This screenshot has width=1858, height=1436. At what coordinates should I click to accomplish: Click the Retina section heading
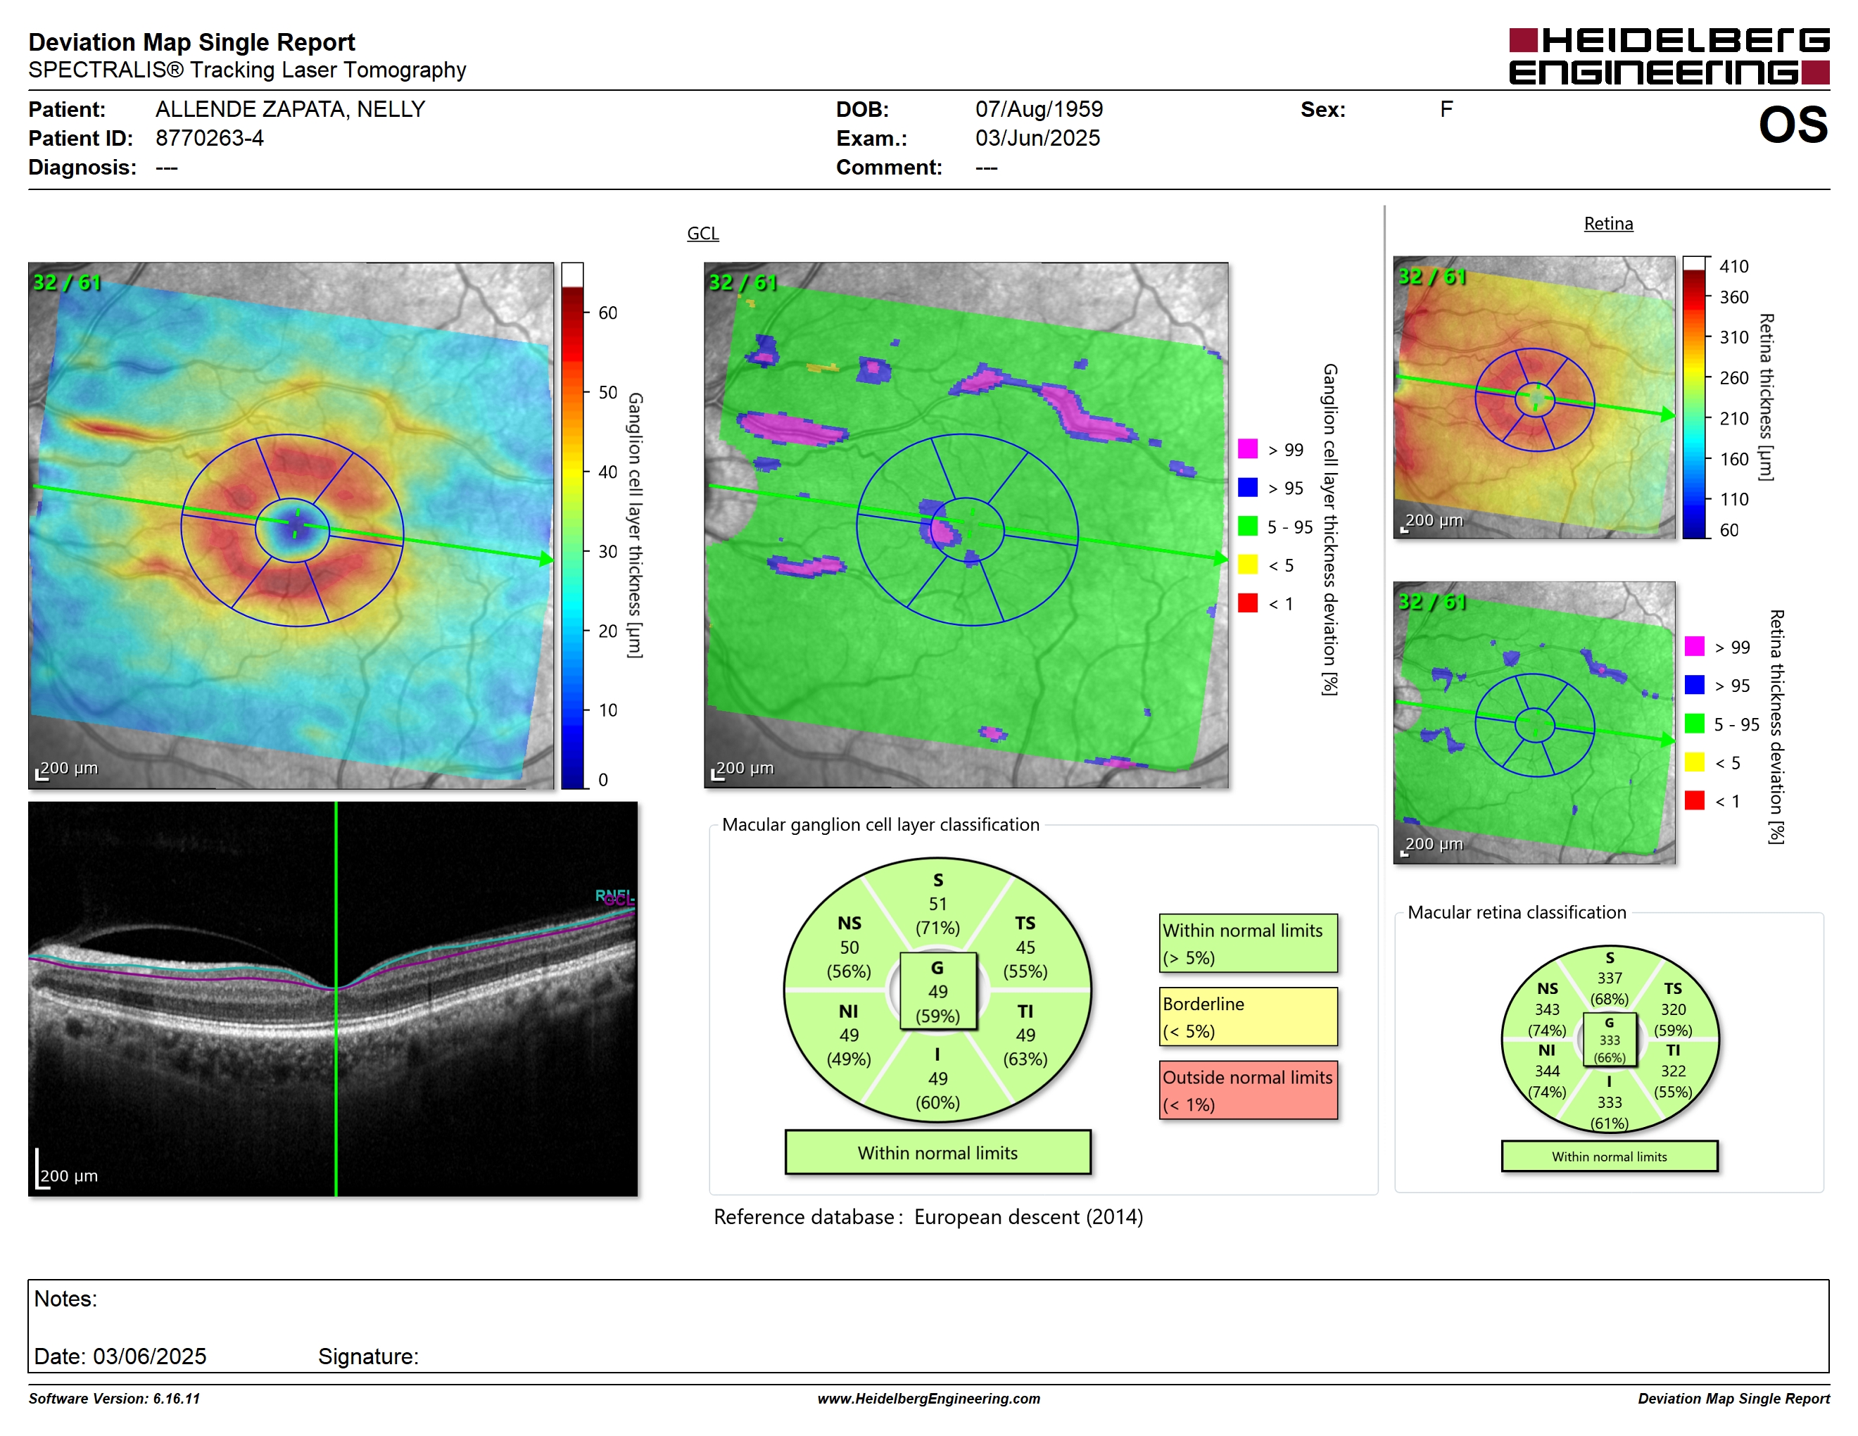[1608, 224]
